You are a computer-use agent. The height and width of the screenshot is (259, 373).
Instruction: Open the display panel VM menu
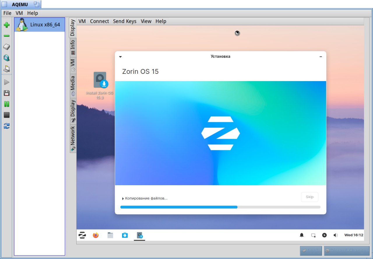82,21
